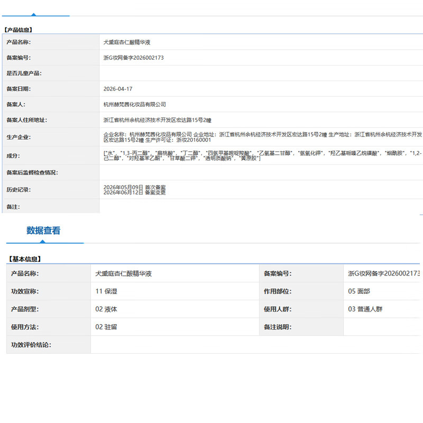423x423 pixels.
Task: Click the 备案人住所地址 address value
Action: point(157,121)
